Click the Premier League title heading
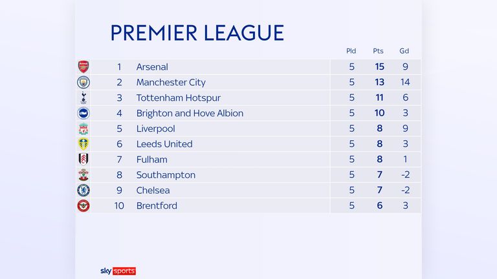Screen dimensions: 497x279 point(197,33)
